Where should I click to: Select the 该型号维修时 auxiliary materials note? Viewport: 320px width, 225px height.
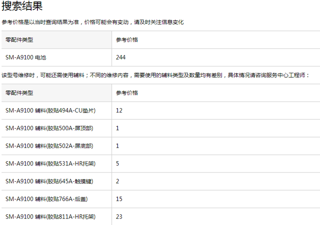tap(156, 75)
